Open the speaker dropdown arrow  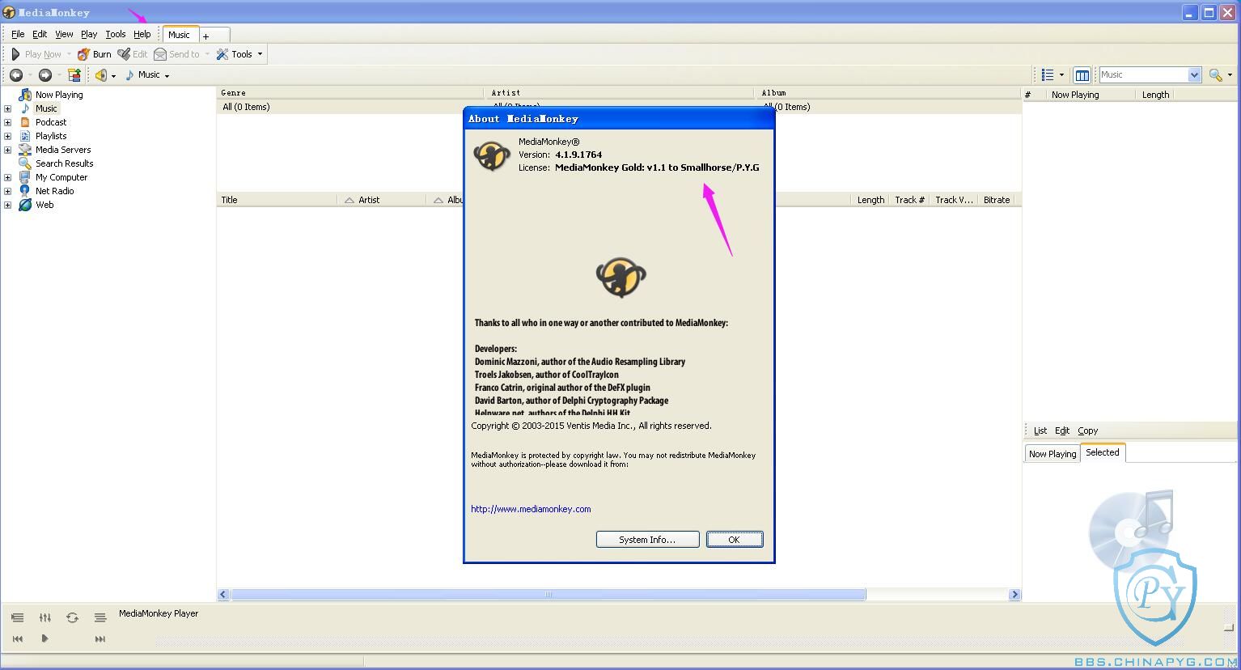tap(113, 76)
